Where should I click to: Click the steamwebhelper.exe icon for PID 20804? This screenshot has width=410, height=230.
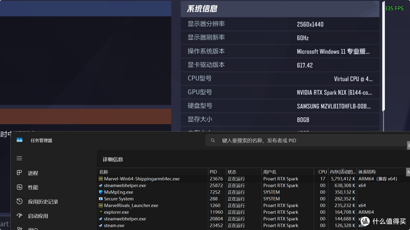coord(101,219)
